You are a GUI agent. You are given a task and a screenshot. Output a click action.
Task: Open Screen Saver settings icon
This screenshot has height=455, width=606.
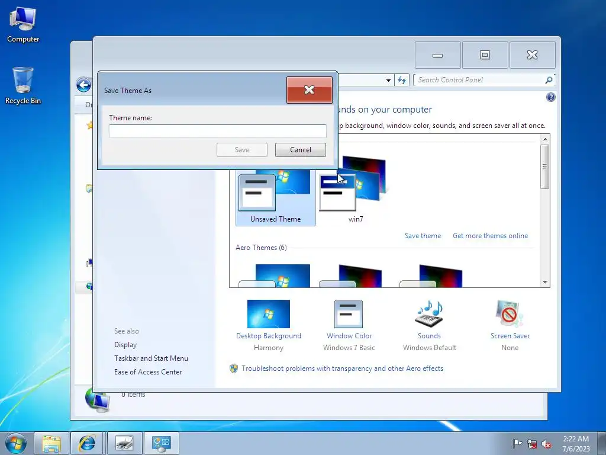pos(510,314)
